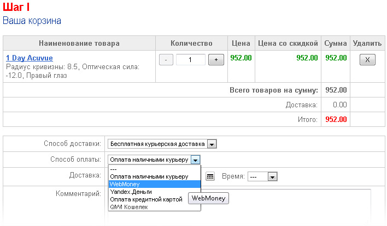
Task: Remove 1 Day Acuvue with X button
Action: tap(367, 60)
